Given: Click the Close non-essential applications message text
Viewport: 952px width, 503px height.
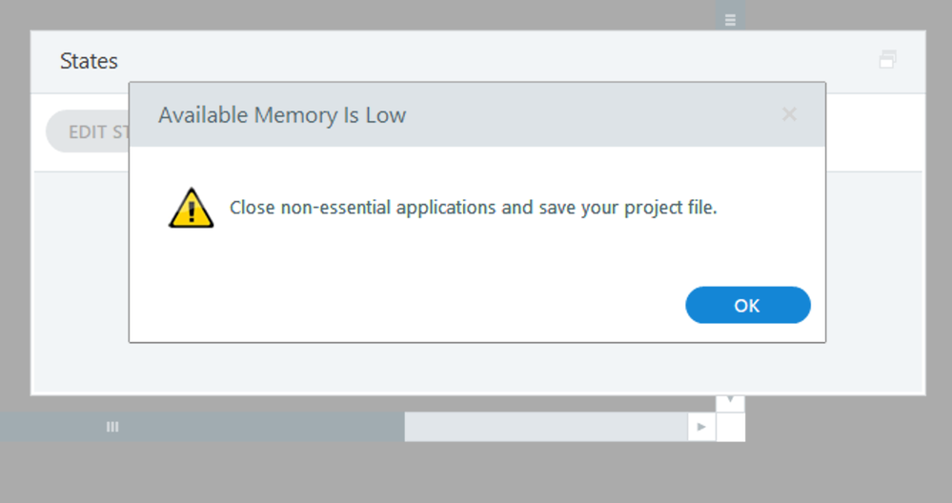Looking at the screenshot, I should click(x=473, y=208).
